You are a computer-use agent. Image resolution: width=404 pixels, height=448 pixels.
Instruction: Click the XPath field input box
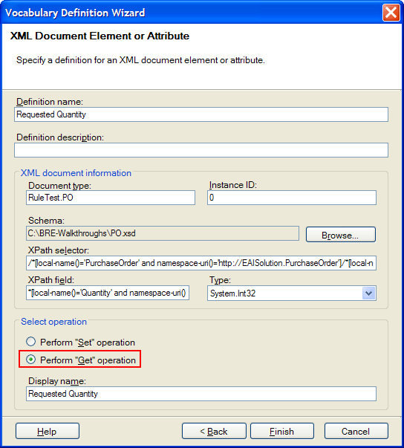click(108, 293)
